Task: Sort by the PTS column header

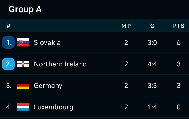Action: (x=179, y=26)
